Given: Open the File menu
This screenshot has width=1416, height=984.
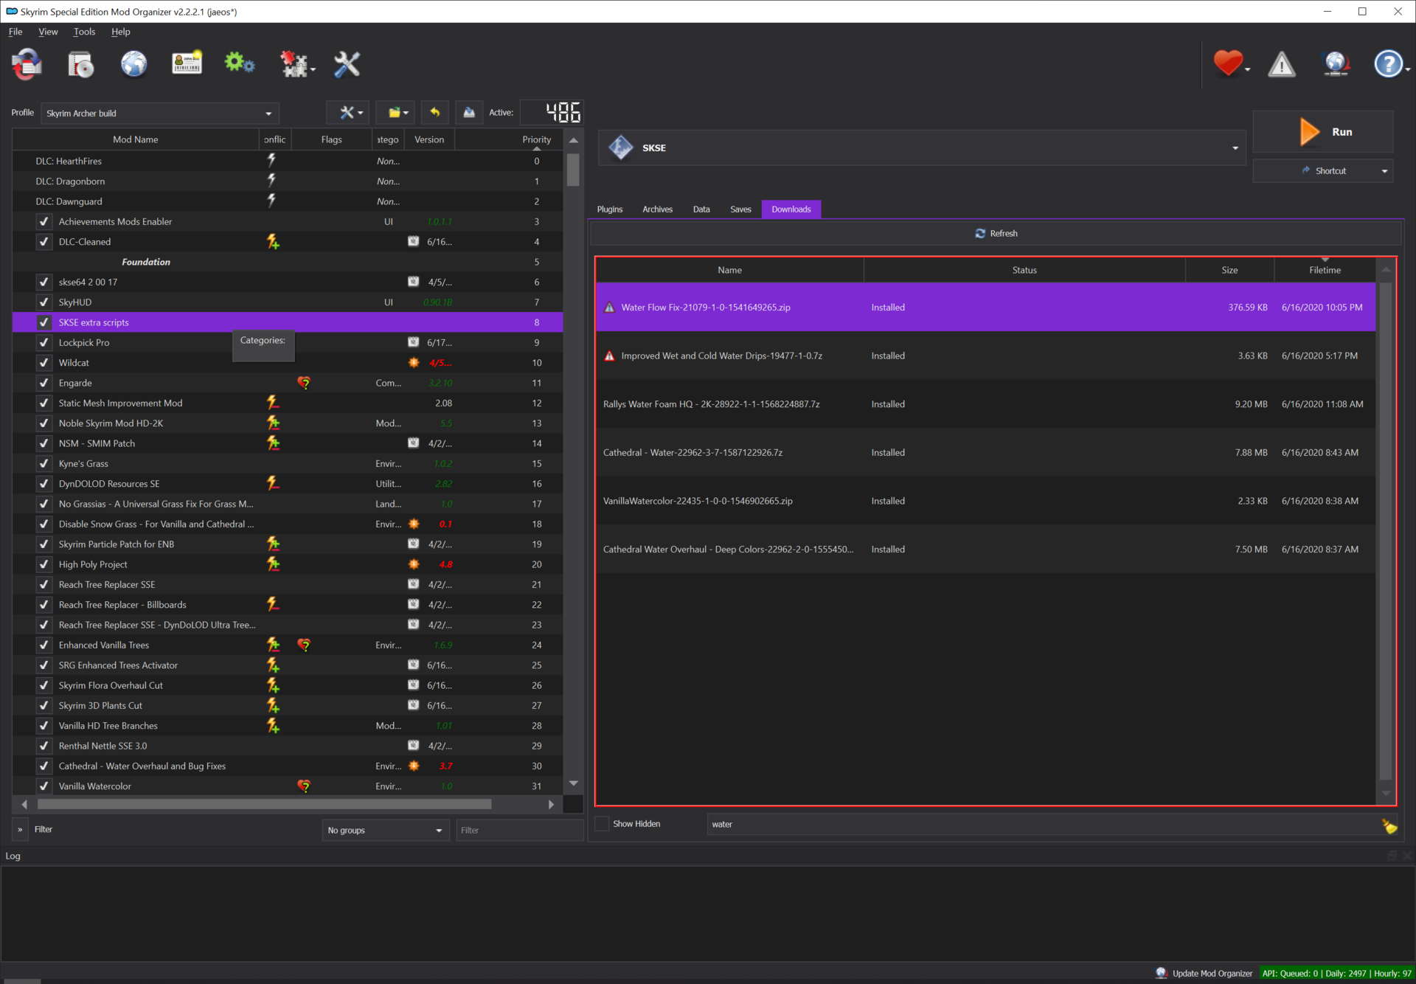Looking at the screenshot, I should pyautogui.click(x=15, y=32).
